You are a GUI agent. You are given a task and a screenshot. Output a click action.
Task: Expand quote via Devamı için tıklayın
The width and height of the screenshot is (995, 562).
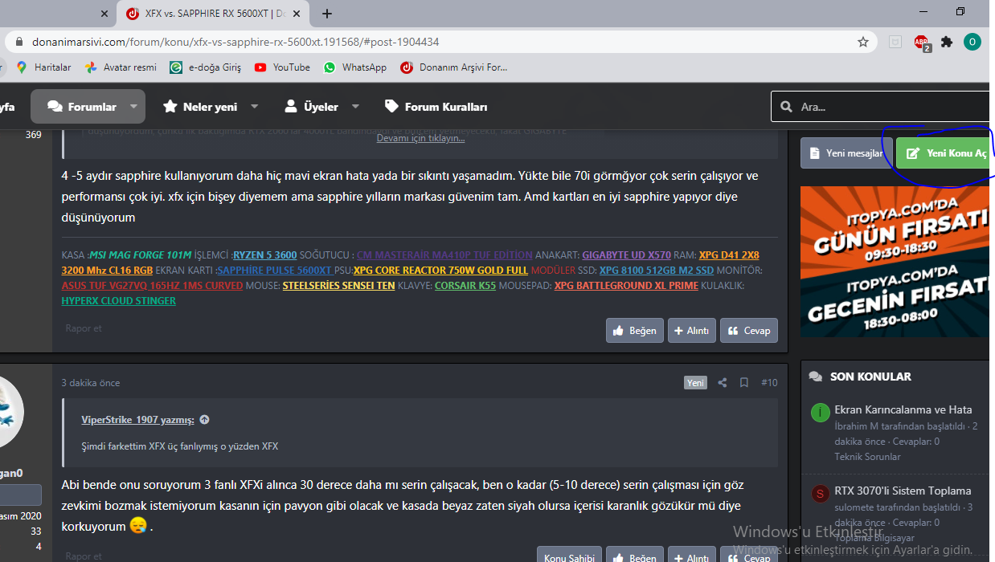(420, 138)
